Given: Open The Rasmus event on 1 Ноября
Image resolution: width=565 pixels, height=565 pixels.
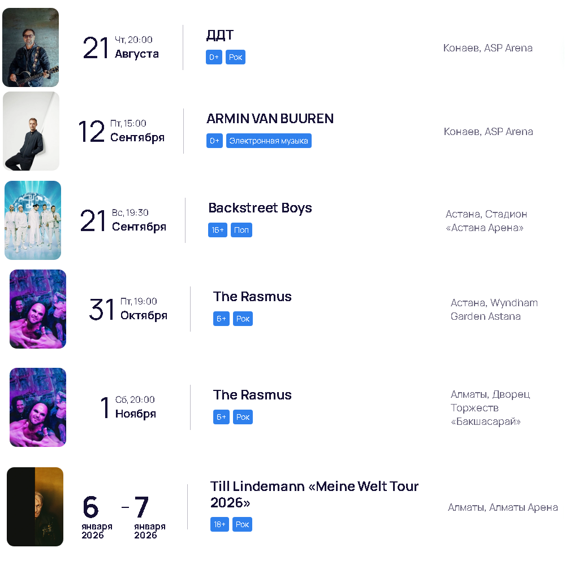Looking at the screenshot, I should 252,395.
